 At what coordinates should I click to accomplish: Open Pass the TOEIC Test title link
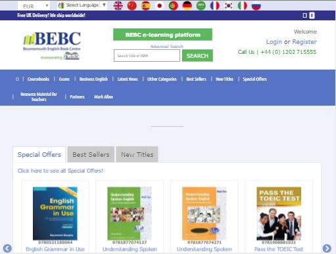279,249
